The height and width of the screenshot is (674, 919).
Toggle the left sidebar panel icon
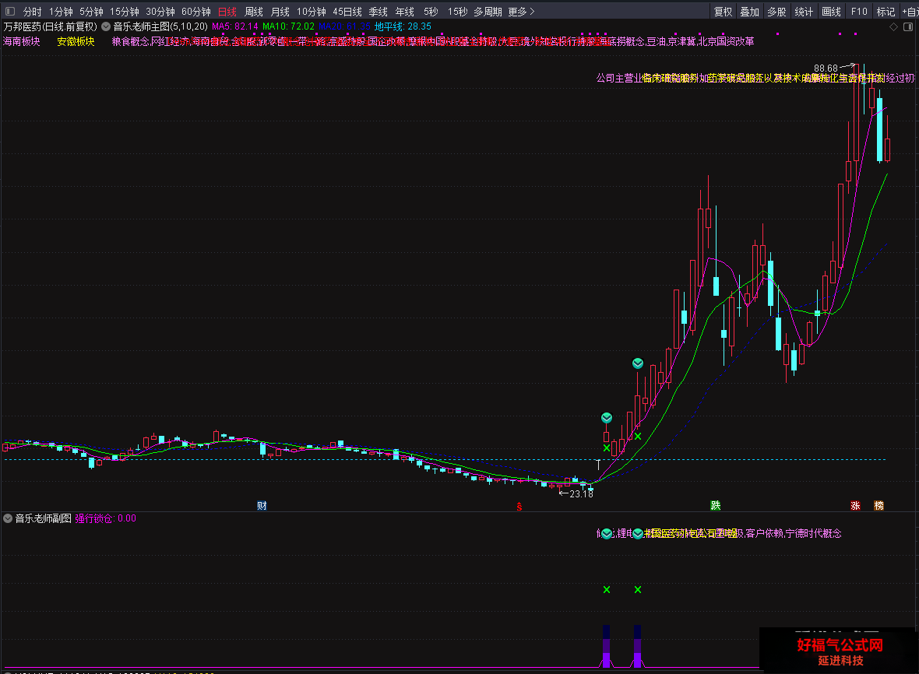click(10, 11)
